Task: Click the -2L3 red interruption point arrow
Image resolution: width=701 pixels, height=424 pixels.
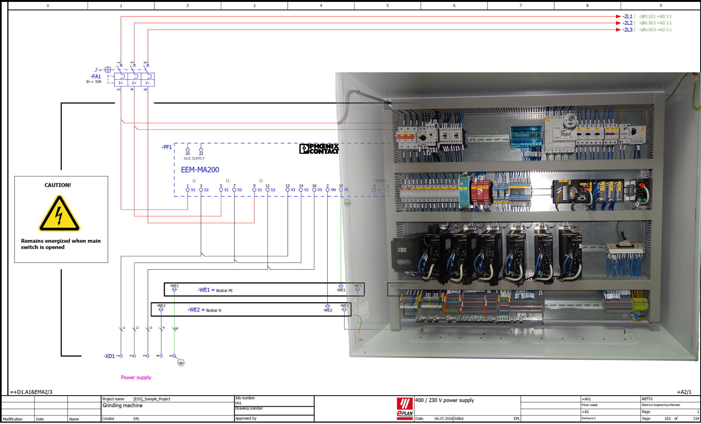Action: [618, 30]
